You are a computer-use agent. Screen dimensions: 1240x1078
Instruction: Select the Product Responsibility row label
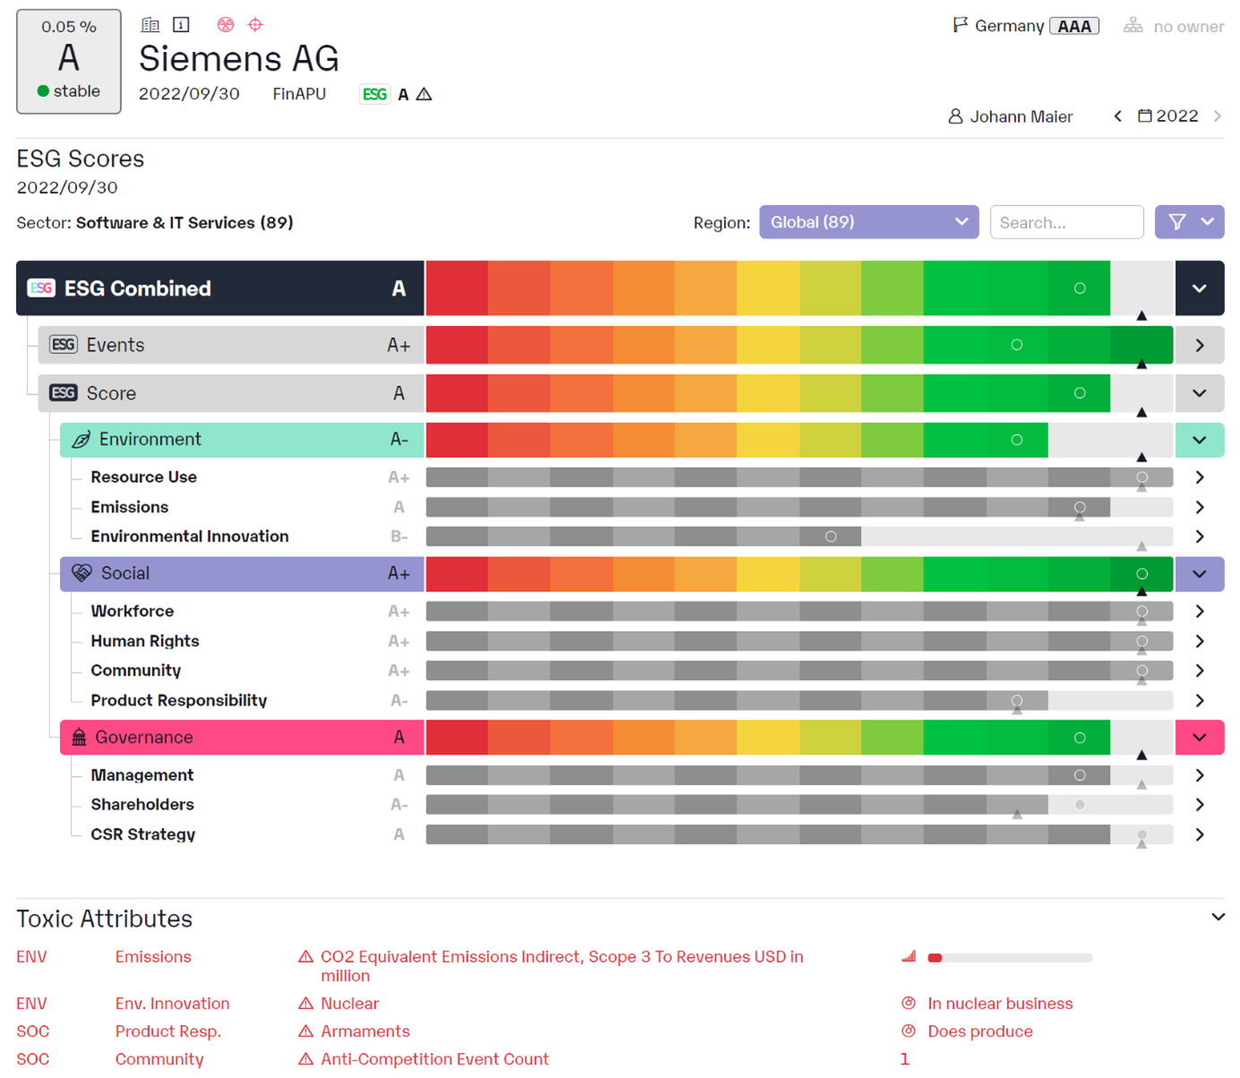pos(179,701)
